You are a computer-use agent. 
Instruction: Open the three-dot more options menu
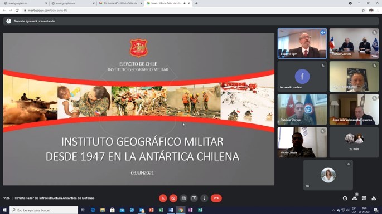pos(204,198)
